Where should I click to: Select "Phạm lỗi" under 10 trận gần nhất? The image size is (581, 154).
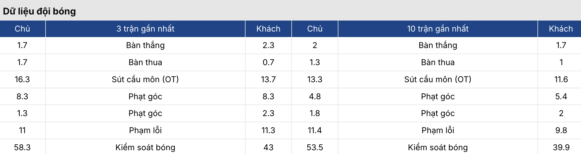438,130
